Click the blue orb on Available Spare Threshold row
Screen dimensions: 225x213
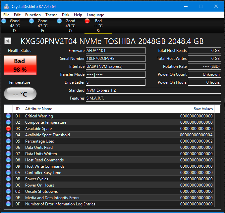(8, 135)
